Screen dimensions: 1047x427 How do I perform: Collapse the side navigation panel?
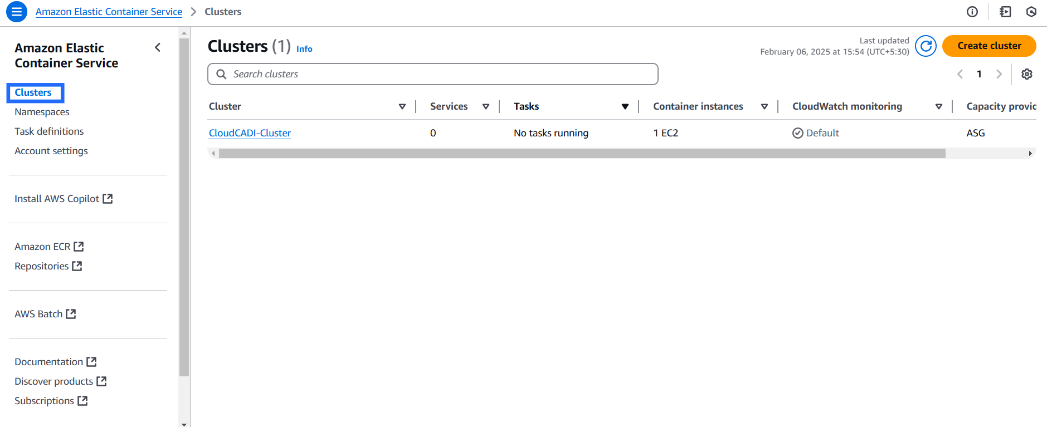[158, 48]
